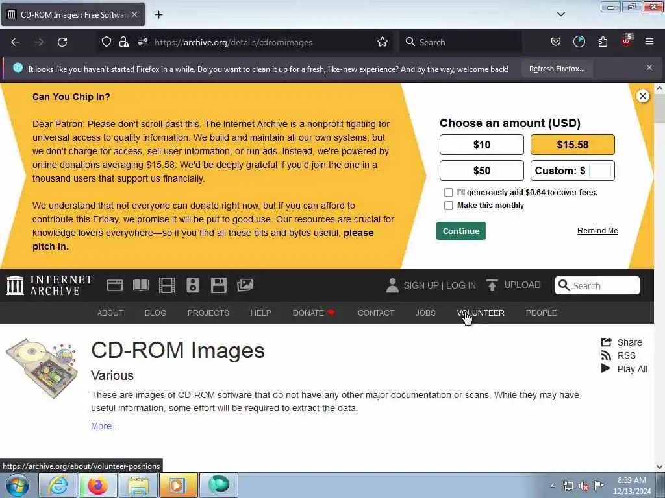665x498 pixels.
Task: Open the media player taskbar icon
Action: pos(178,485)
